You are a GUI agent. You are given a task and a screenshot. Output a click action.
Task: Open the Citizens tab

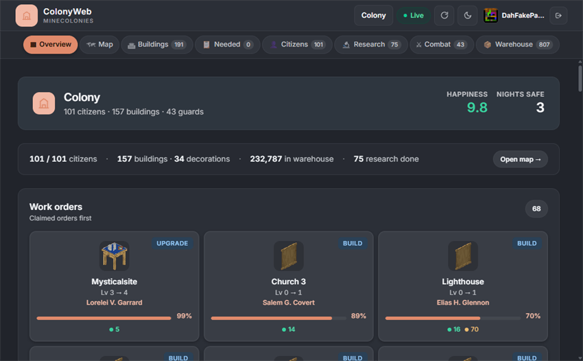pyautogui.click(x=297, y=45)
